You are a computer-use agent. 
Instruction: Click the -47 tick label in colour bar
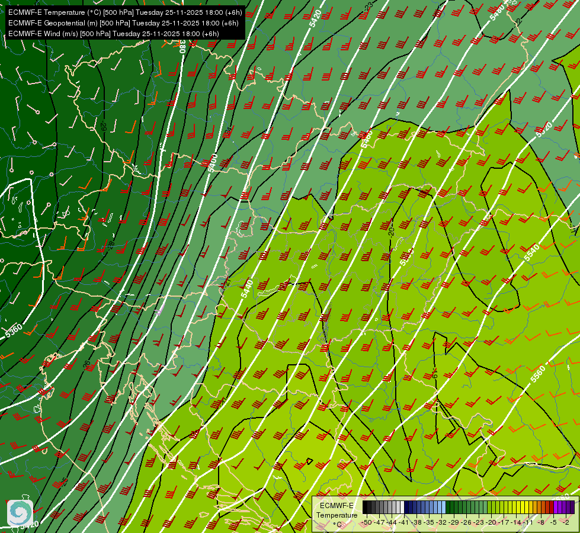(380, 522)
